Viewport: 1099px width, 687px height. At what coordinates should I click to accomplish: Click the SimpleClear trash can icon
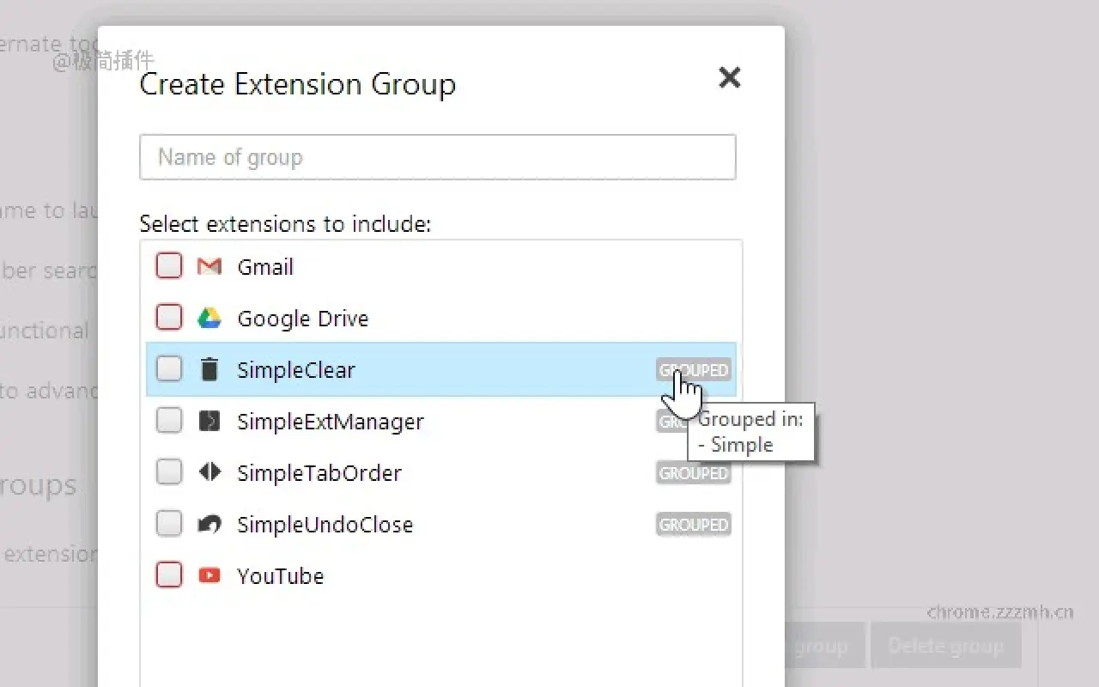coord(209,369)
